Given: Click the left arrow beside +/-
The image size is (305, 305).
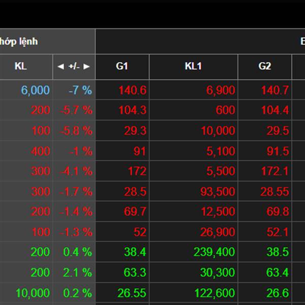Looking at the screenshot, I should pos(60,67).
